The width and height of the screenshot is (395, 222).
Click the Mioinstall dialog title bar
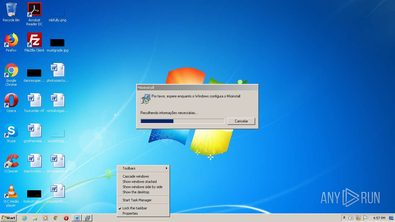click(x=197, y=88)
